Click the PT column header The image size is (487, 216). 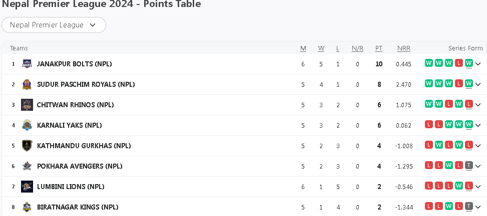click(x=379, y=48)
